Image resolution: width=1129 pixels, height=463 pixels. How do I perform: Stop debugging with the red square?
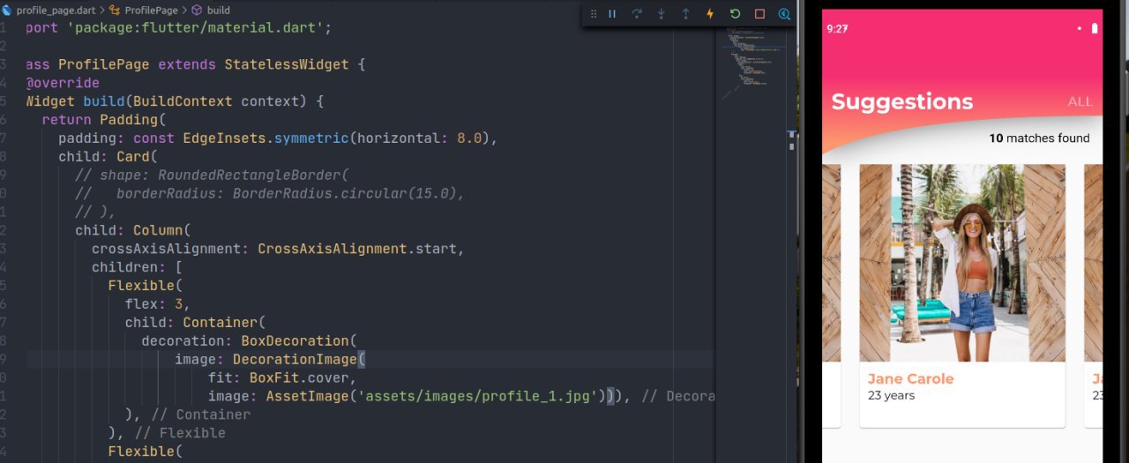click(x=759, y=14)
